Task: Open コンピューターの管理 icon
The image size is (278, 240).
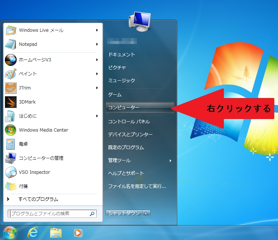Action: (x=11, y=158)
